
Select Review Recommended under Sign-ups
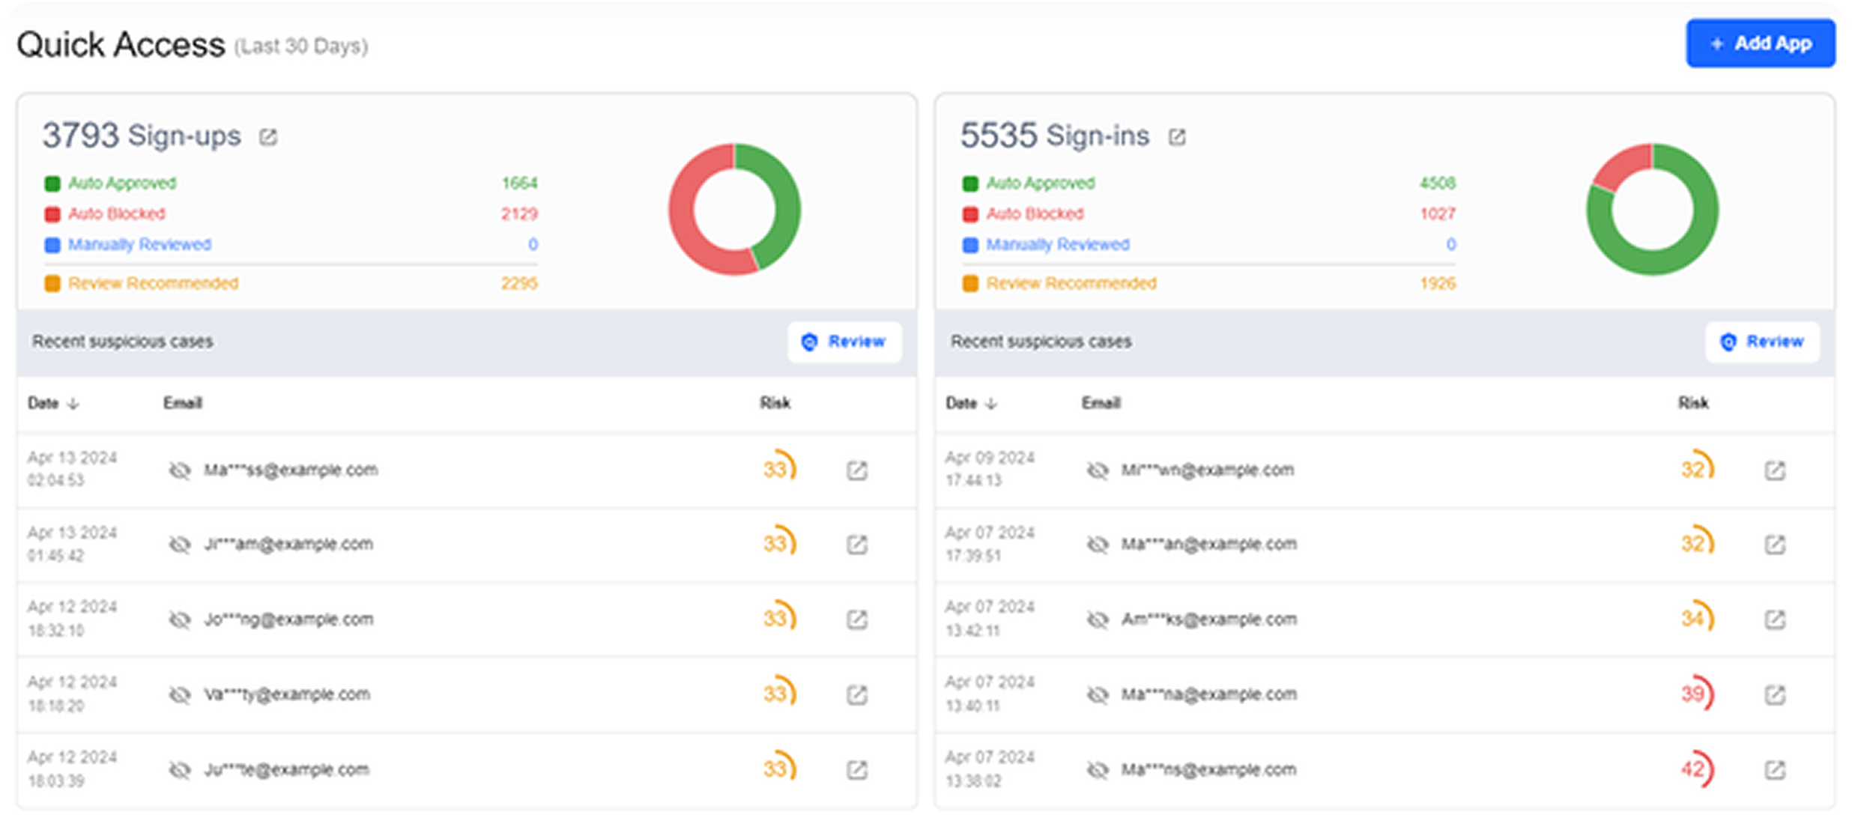click(x=153, y=283)
